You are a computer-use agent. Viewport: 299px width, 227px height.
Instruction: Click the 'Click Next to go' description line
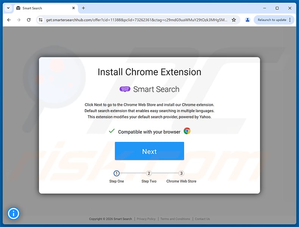coord(149,105)
